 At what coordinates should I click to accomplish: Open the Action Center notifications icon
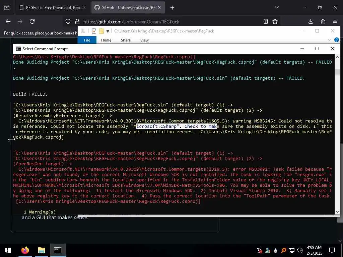332,250
